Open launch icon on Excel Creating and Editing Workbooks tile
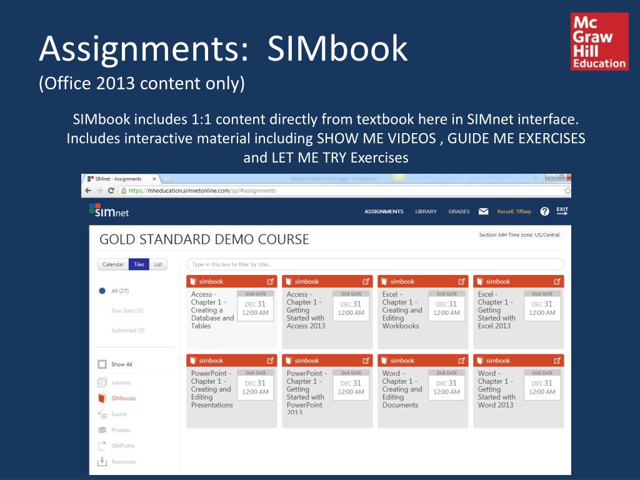Viewport: 640px width, 480px height. [461, 281]
